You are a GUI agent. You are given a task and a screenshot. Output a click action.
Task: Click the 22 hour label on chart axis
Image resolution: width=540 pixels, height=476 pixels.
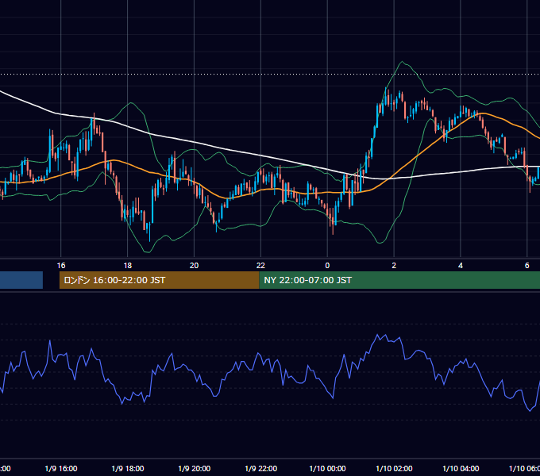coord(260,265)
